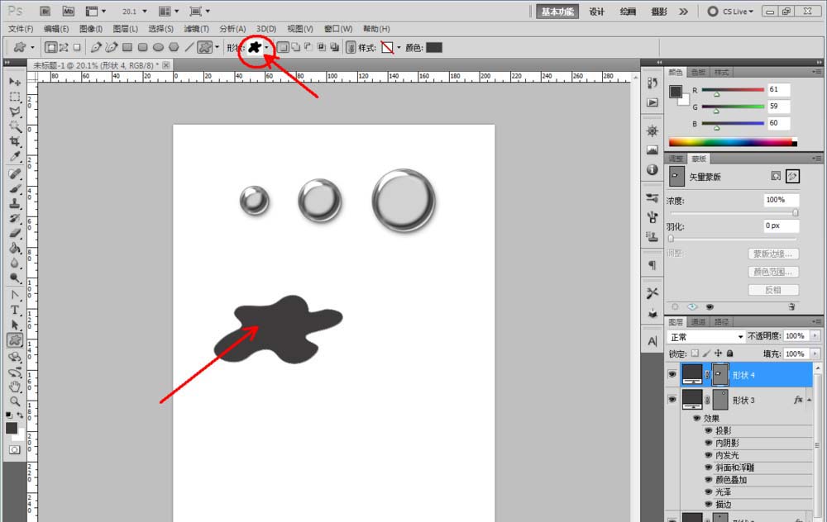
Task: Open the 图层(L) menu
Action: coord(126,28)
